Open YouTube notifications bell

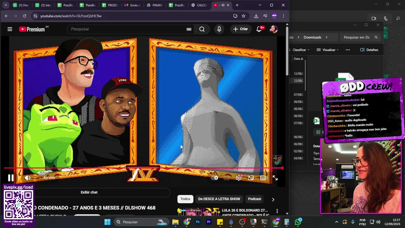pos(259,29)
